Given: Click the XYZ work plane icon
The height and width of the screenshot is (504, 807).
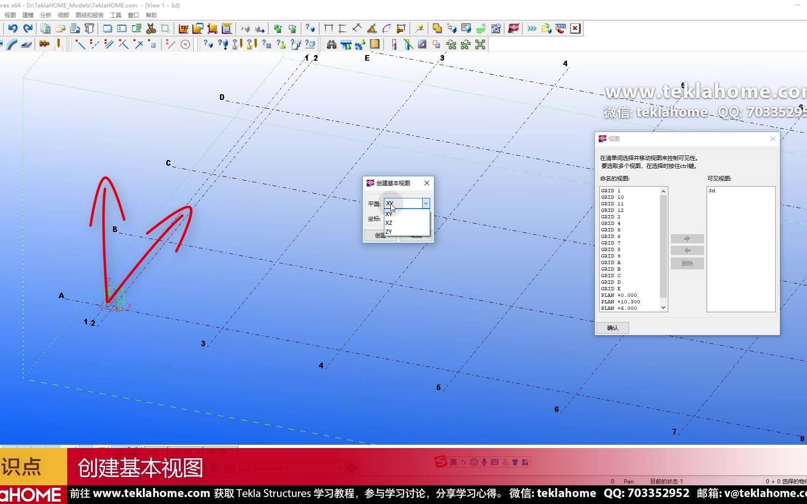Looking at the screenshot, I should [x=184, y=28].
